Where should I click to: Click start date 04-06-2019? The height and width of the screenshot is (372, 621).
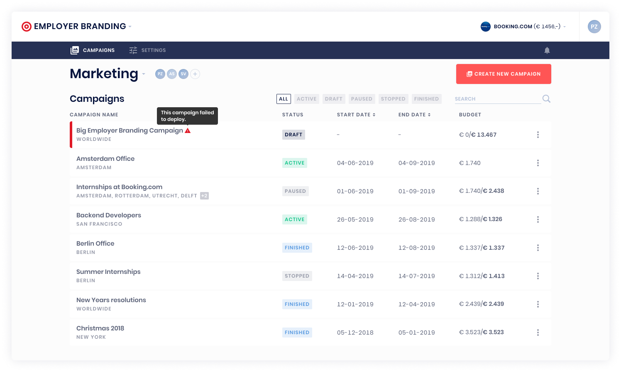click(355, 163)
